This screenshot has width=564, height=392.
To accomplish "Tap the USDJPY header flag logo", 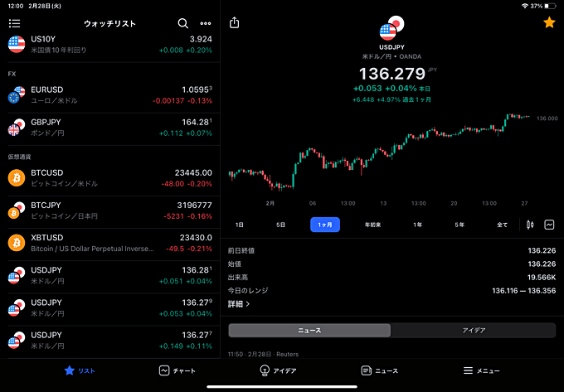I will pos(392,27).
